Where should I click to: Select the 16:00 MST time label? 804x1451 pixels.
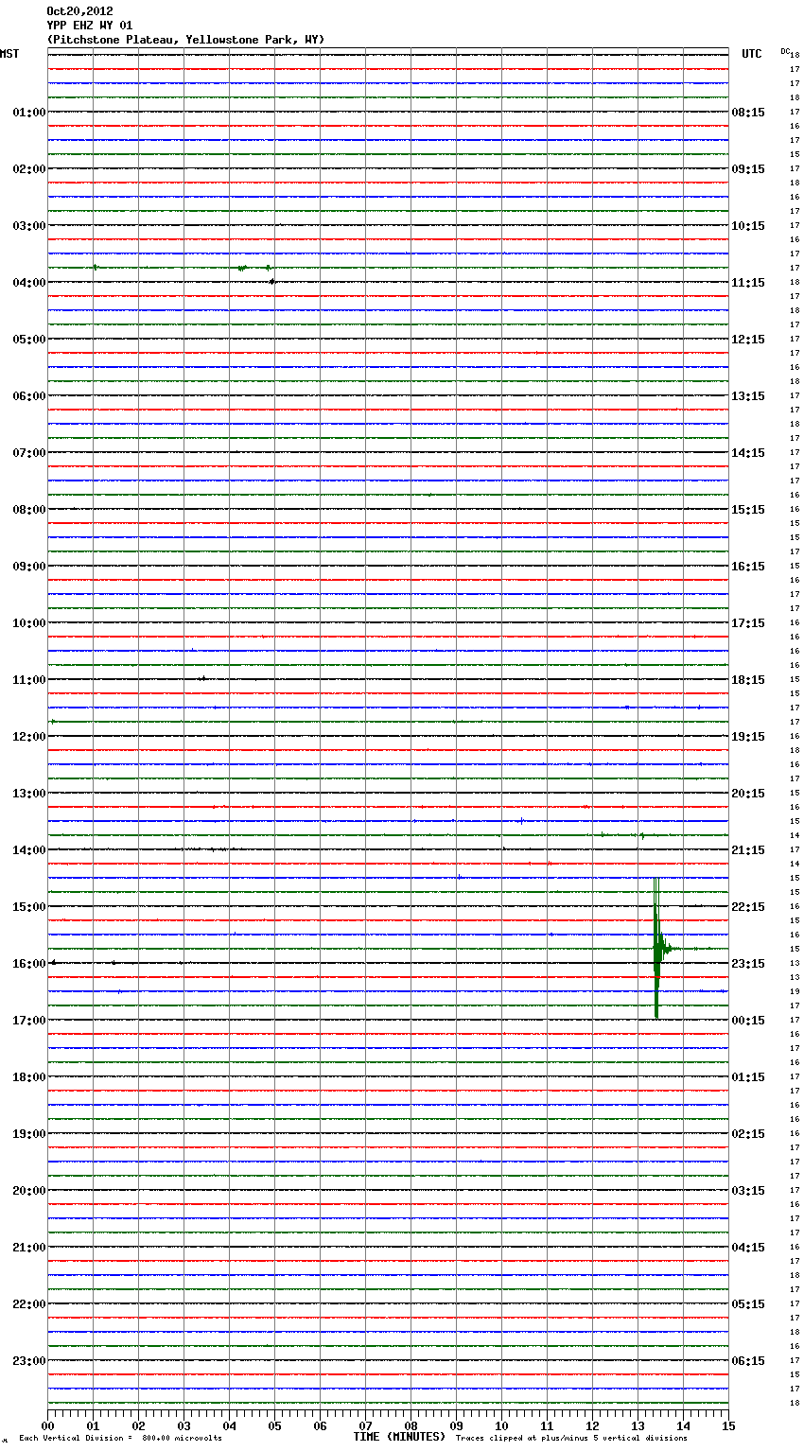[29, 964]
